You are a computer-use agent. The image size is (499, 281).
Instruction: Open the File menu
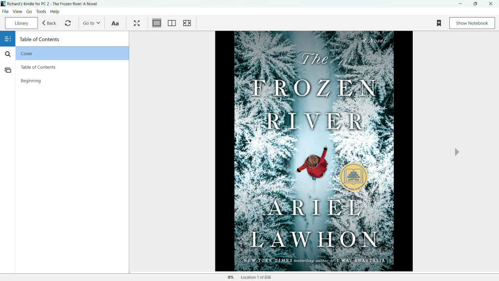coord(5,11)
